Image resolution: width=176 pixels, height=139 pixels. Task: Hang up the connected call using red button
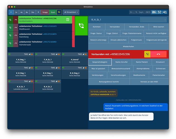(x=158, y=54)
